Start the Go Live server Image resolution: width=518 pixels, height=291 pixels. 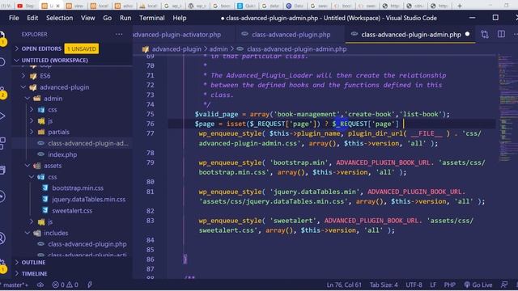478,285
